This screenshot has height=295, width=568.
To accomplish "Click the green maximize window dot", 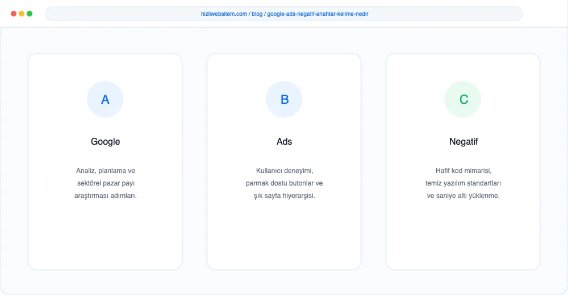I will 30,14.
